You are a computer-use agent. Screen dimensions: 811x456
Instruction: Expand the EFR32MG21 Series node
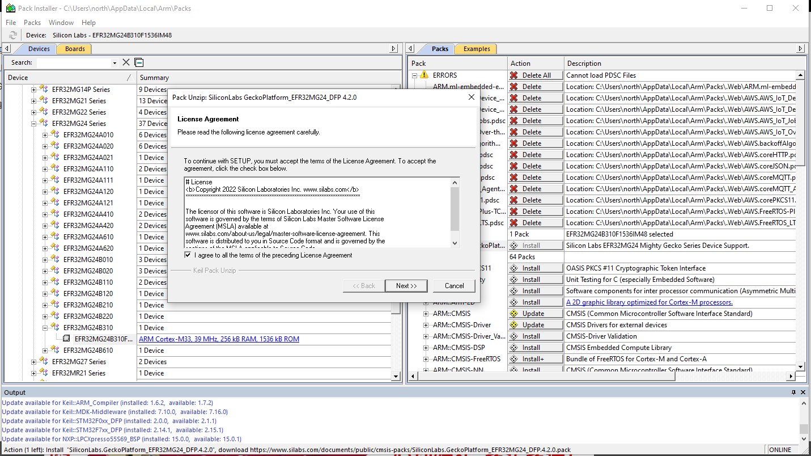point(34,101)
